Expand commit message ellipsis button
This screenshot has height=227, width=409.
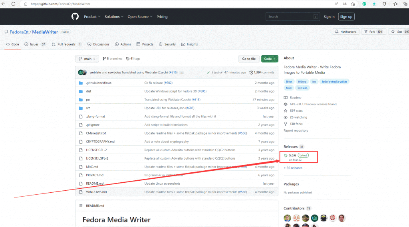(x=182, y=73)
